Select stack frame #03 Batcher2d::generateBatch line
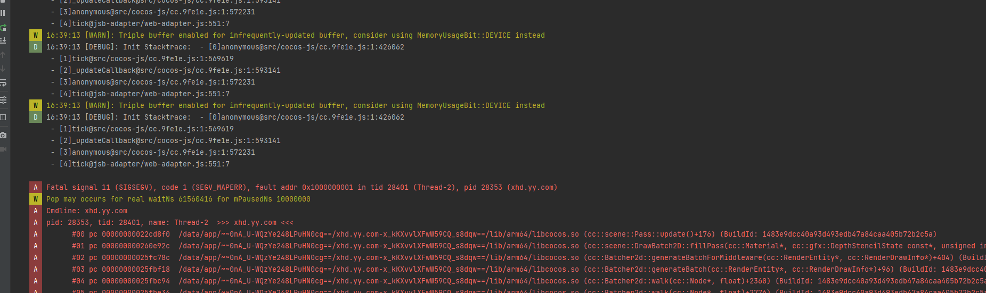This screenshot has width=986, height=293. (479, 269)
